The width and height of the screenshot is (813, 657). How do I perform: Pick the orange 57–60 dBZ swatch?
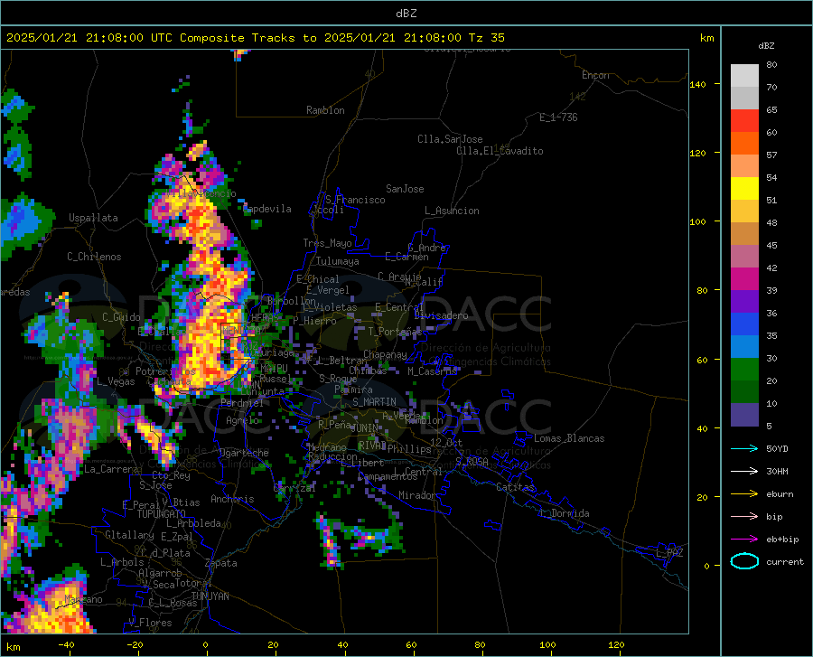744,144
